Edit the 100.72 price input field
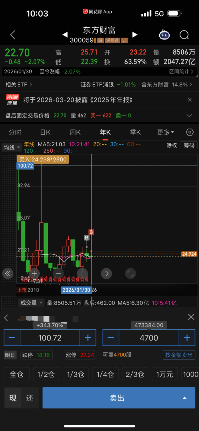This screenshot has height=431, width=199. coord(50,338)
